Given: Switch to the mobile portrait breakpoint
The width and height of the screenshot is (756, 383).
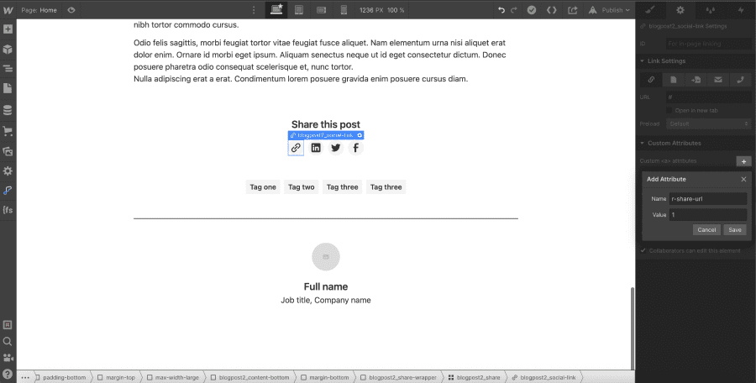Looking at the screenshot, I should [344, 9].
